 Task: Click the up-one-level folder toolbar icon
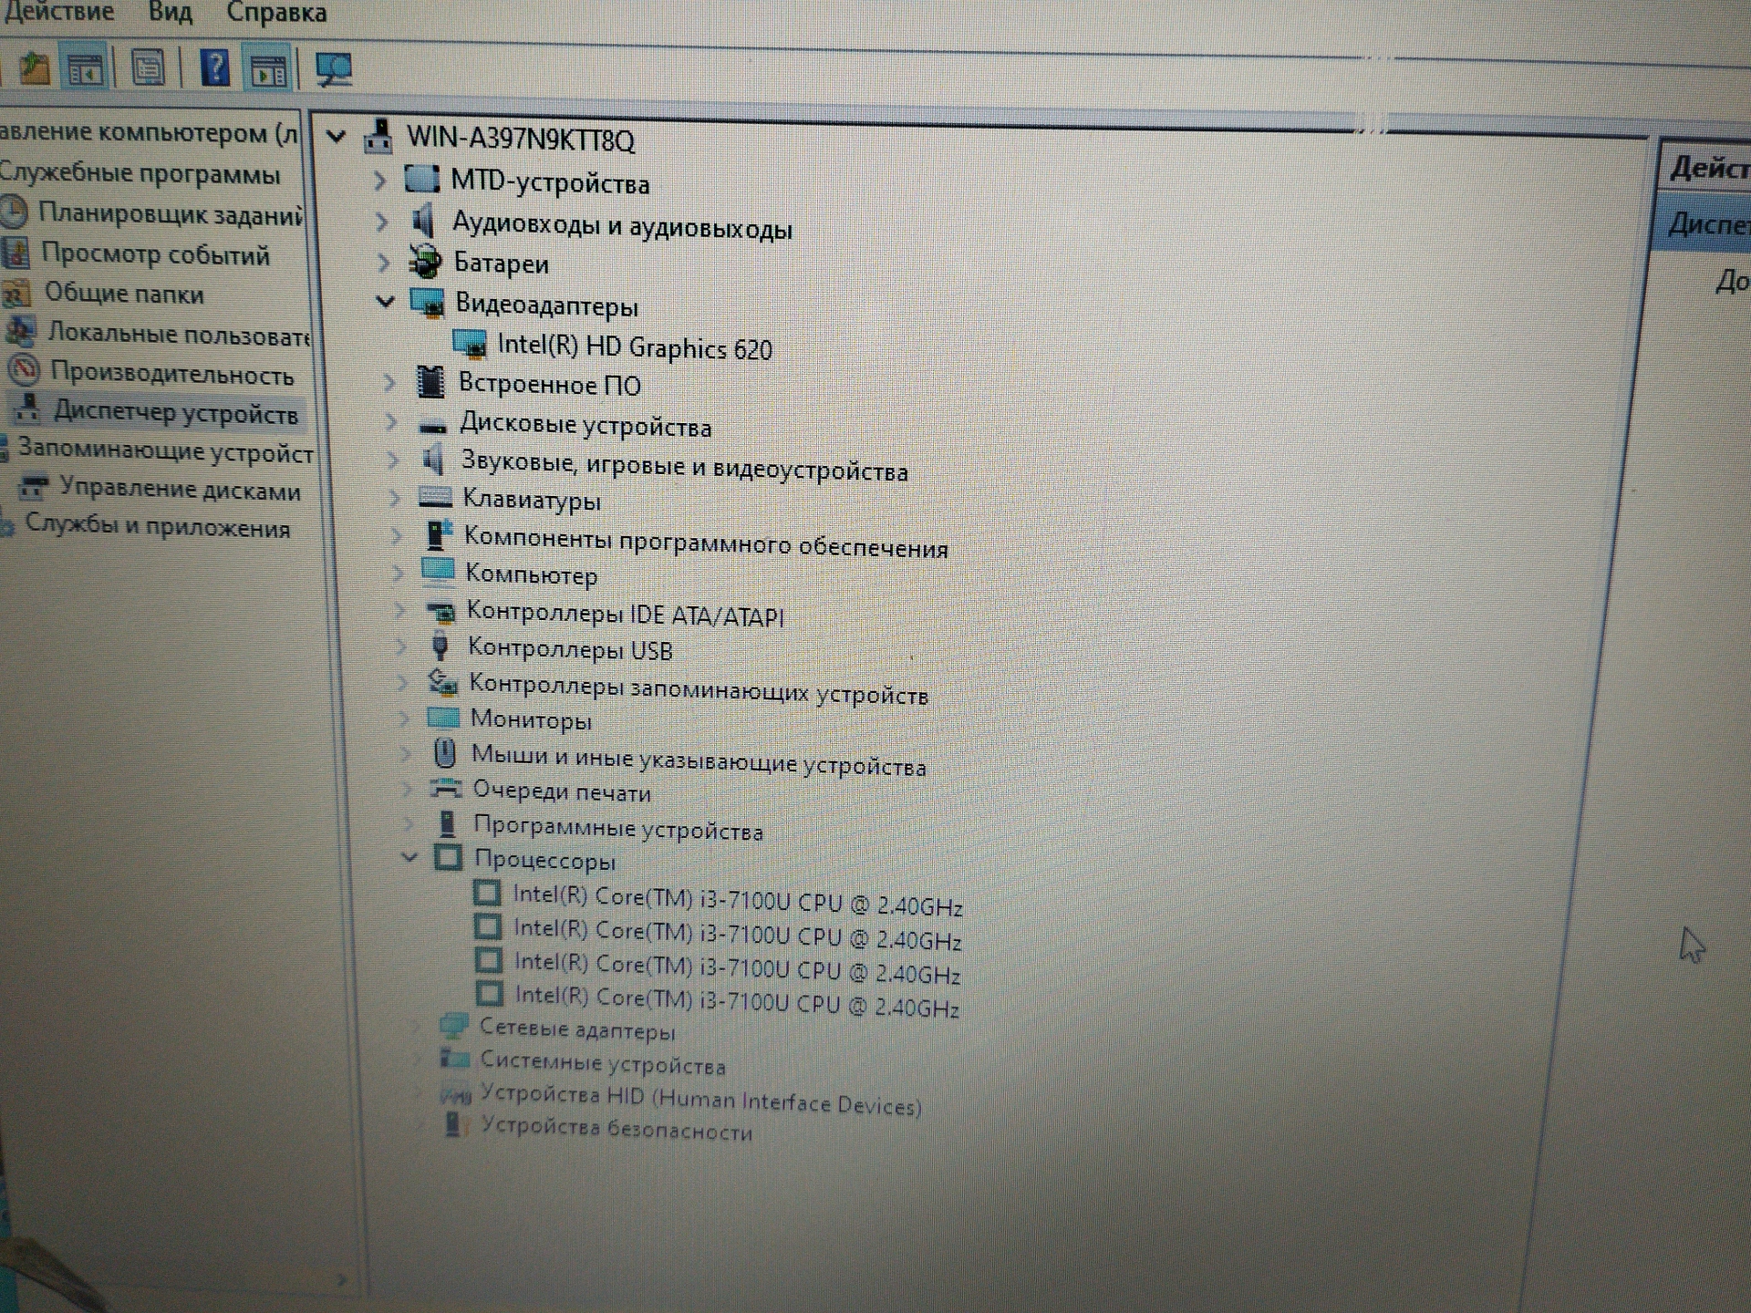[x=35, y=68]
